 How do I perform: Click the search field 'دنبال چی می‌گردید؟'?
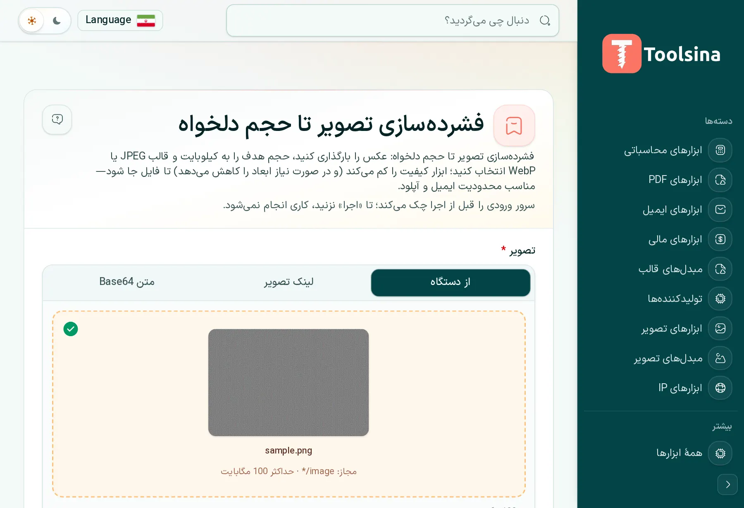(x=393, y=21)
